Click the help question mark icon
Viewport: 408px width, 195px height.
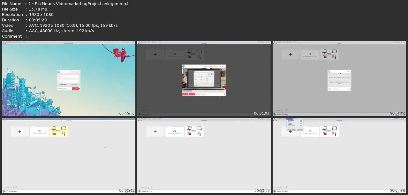[x=183, y=66]
